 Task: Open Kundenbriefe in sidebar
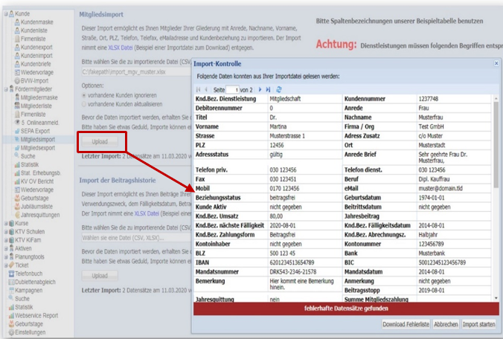[x=33, y=64]
